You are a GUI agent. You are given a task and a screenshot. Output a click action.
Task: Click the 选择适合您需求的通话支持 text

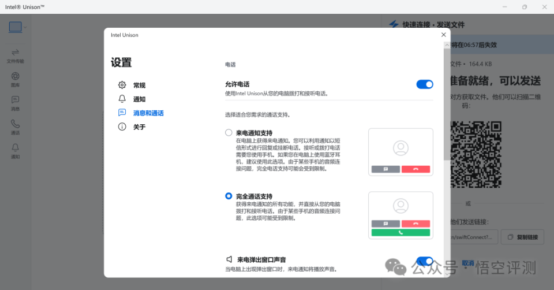[257, 115]
